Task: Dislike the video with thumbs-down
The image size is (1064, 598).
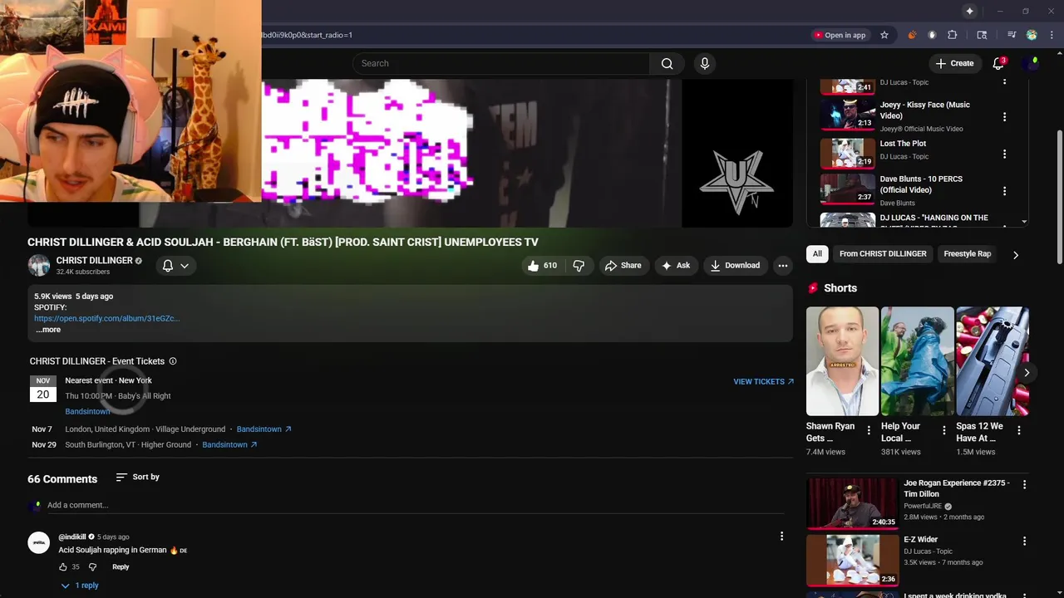Action: coord(579,266)
